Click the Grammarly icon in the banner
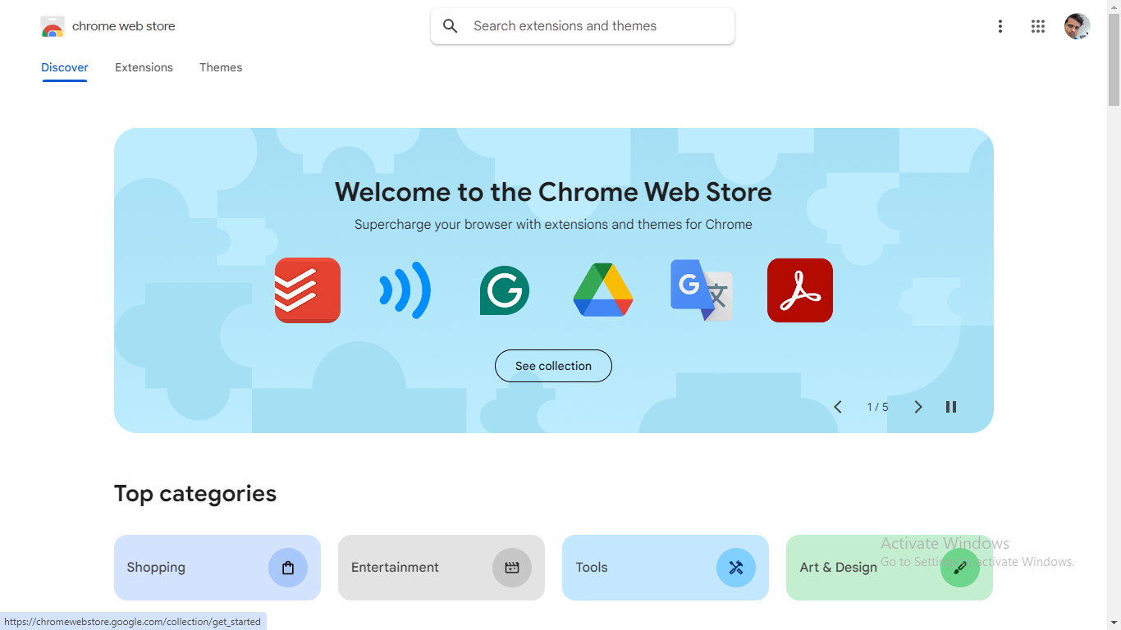Image resolution: width=1121 pixels, height=630 pixels. point(504,290)
